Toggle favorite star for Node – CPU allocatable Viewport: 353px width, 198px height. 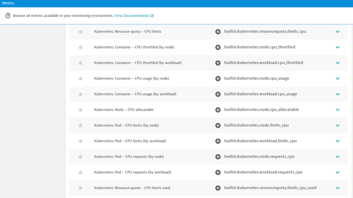coord(81,110)
